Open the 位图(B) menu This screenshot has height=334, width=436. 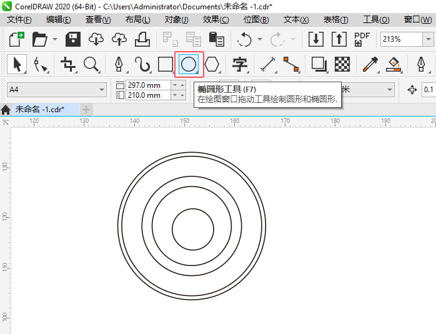[x=256, y=20]
